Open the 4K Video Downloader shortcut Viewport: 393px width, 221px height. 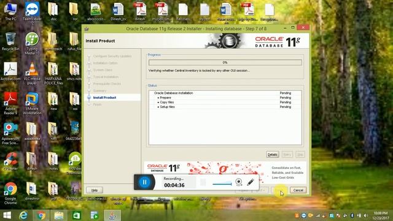(75, 163)
